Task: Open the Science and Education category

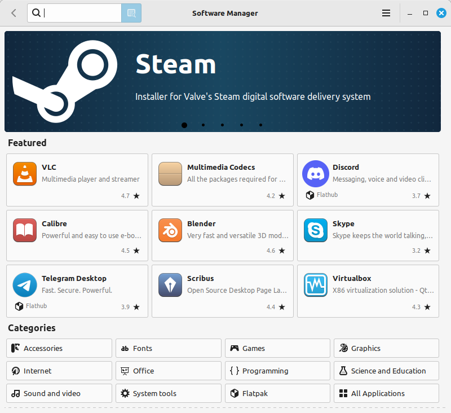Action: tap(386, 371)
